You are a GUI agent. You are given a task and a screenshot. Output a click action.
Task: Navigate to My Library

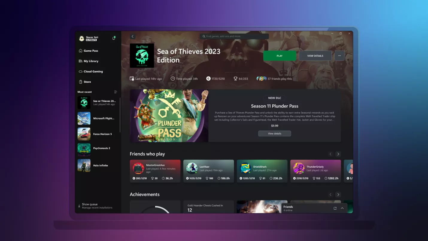91,61
